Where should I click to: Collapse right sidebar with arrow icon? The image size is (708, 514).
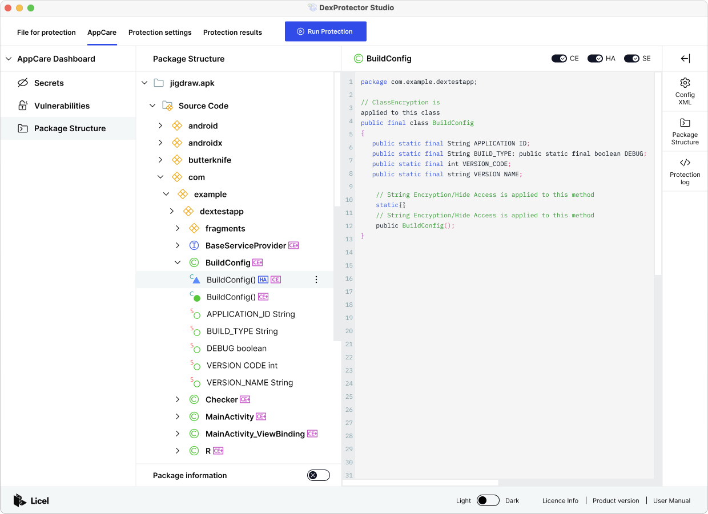[x=685, y=59]
